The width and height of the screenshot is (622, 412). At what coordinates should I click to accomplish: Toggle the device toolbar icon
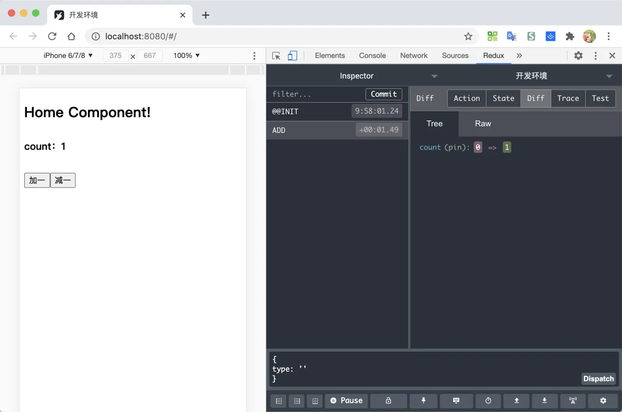(x=292, y=56)
